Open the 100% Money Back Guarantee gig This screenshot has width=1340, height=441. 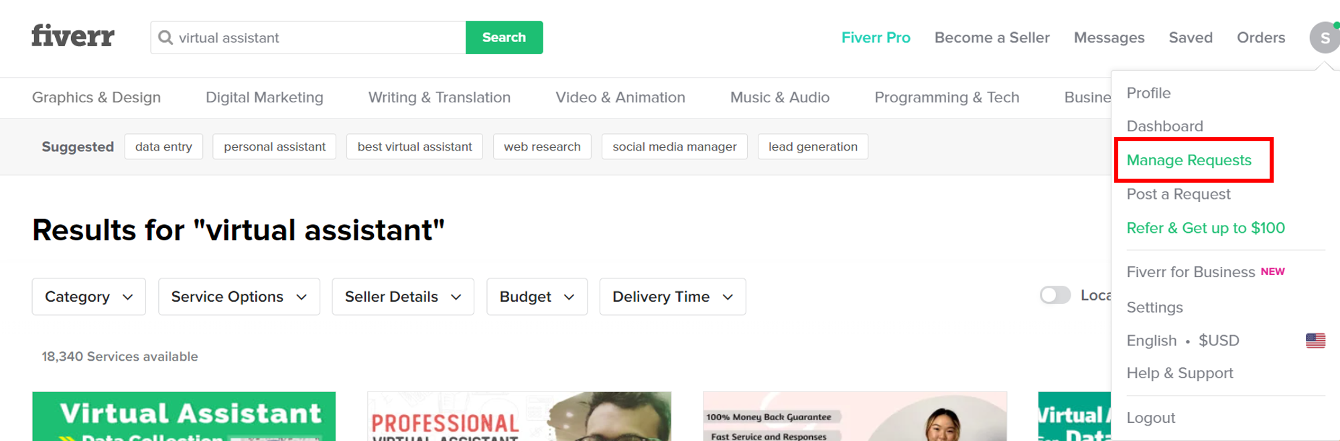pos(855,416)
